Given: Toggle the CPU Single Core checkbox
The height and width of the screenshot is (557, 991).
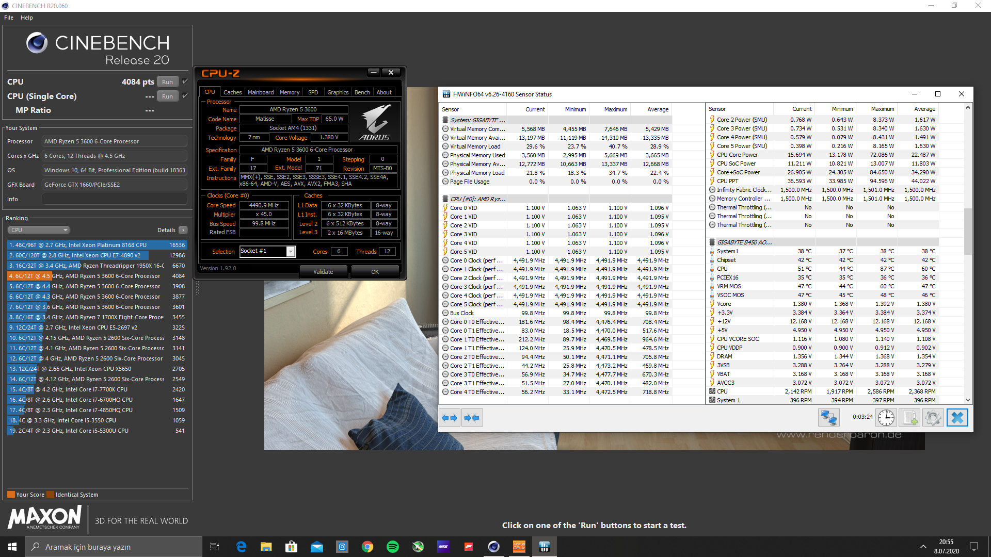Looking at the screenshot, I should point(185,96).
